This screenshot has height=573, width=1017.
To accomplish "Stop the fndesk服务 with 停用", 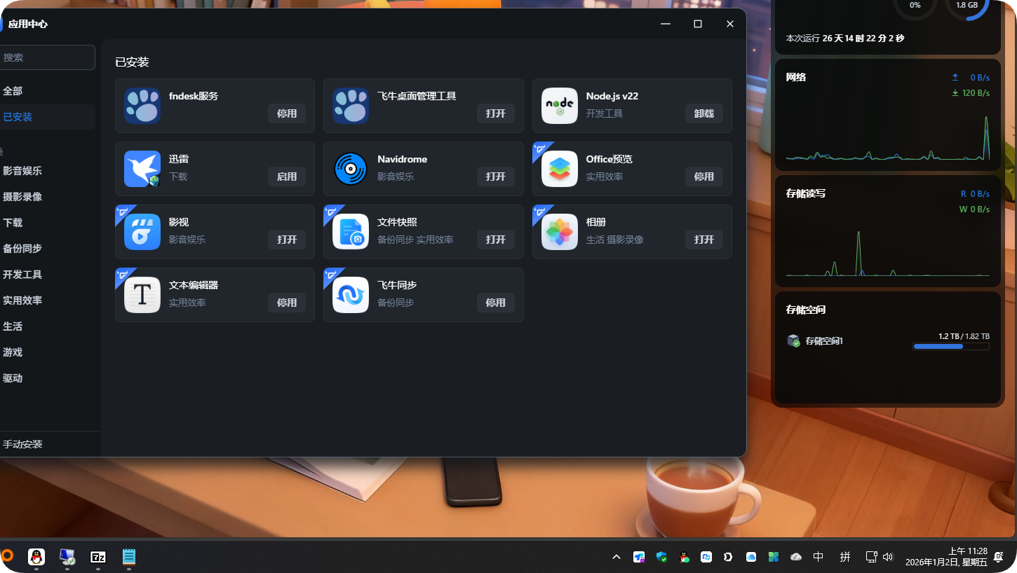I will (287, 113).
